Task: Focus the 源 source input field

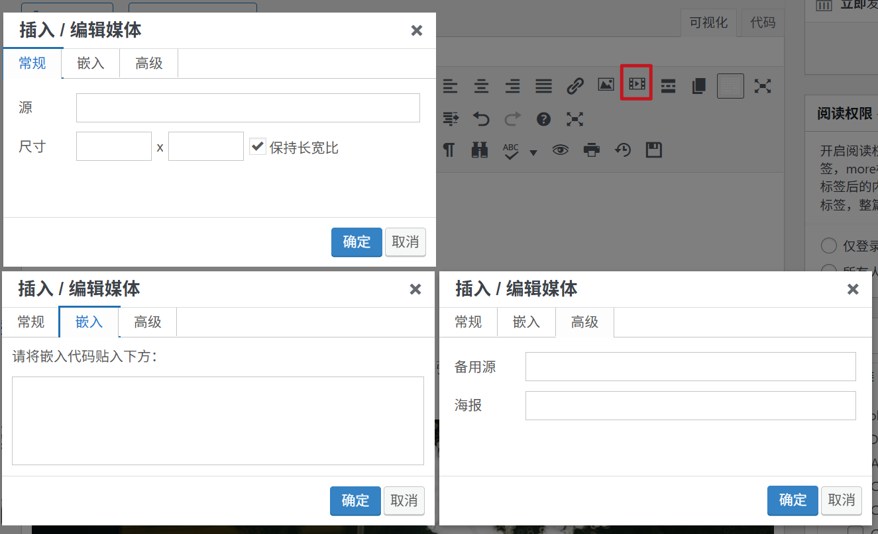Action: click(x=248, y=108)
